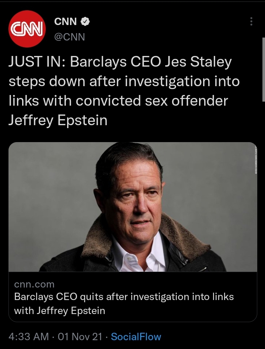
Task: Click 'with Jeffrey Epstein' in the card headline
Action: point(59,310)
